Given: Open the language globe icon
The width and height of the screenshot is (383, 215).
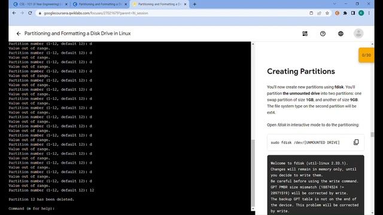Looking at the screenshot, I should click(341, 33).
